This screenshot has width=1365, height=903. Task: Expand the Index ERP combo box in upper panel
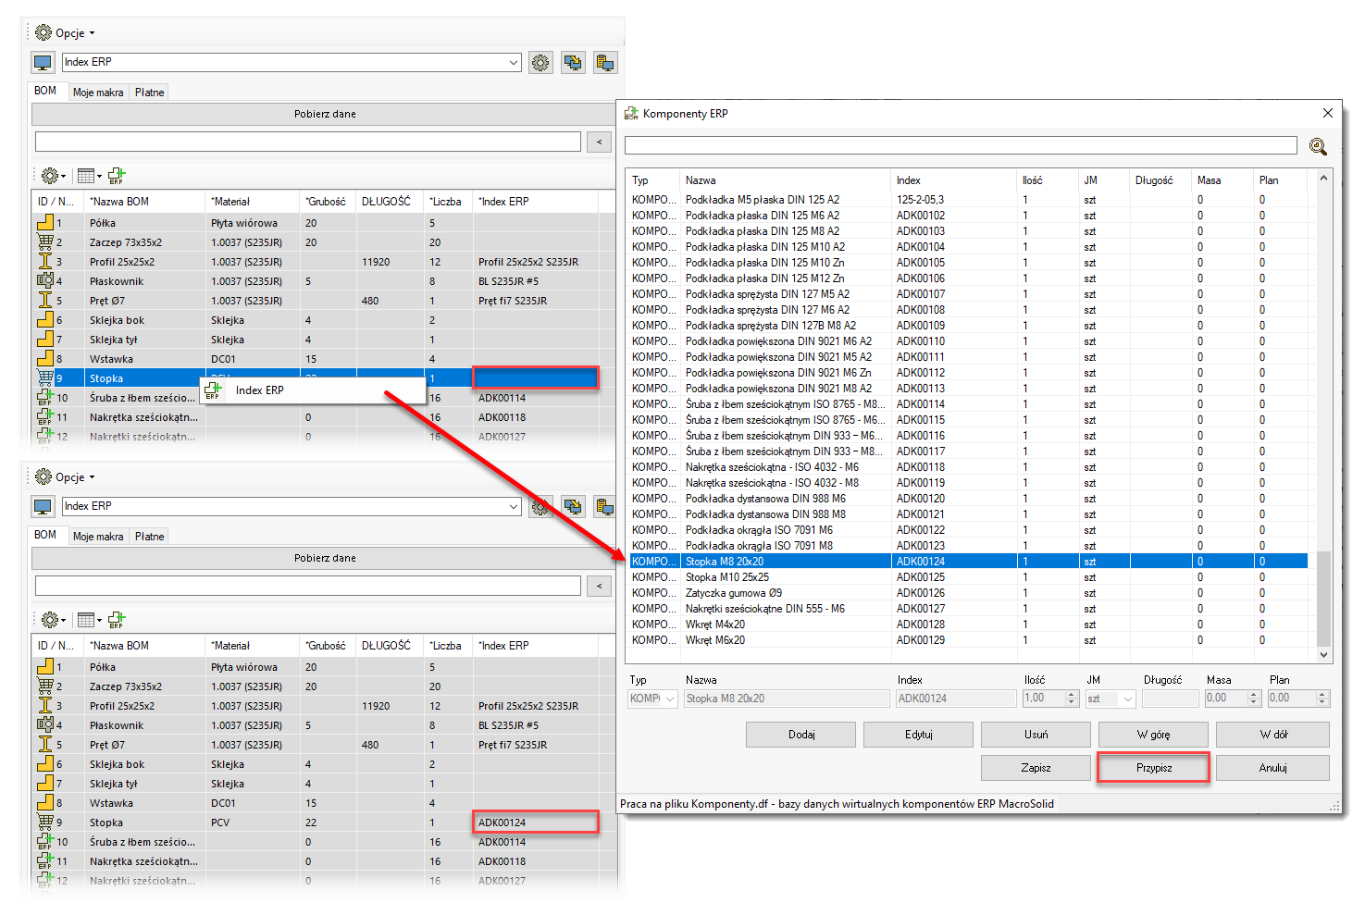tap(514, 63)
